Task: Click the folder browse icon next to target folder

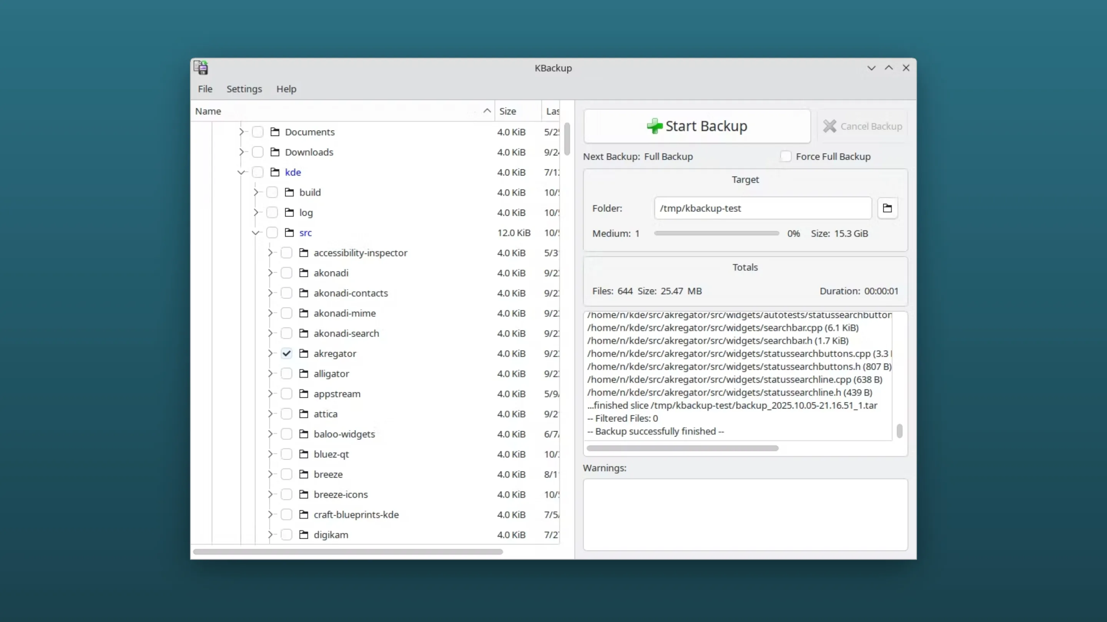Action: pos(888,208)
